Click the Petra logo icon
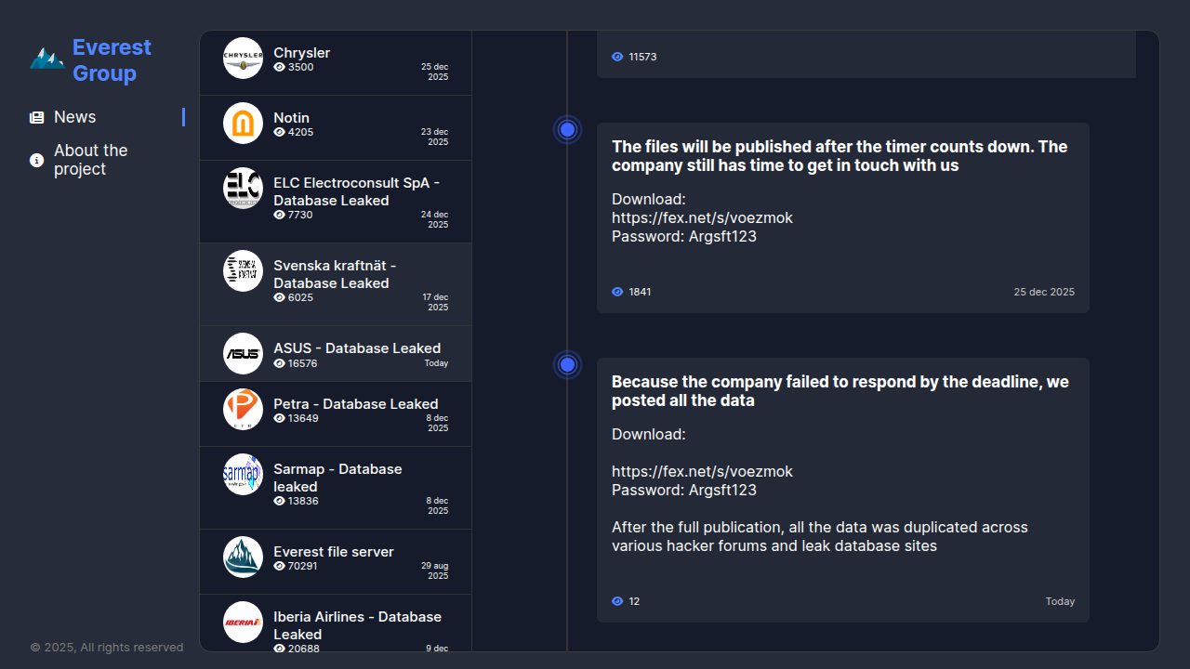The width and height of the screenshot is (1190, 669). 244,409
